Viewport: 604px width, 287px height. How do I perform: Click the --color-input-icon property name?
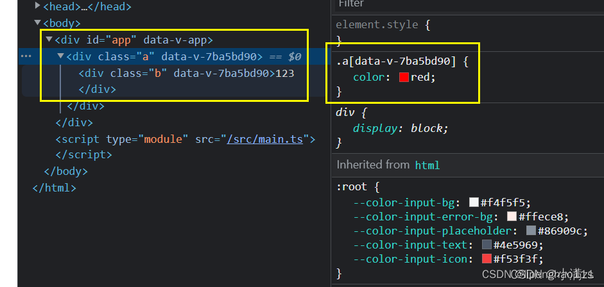[x=410, y=259]
